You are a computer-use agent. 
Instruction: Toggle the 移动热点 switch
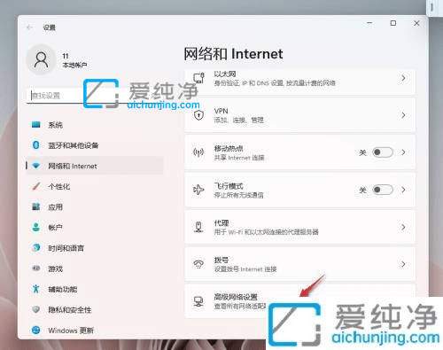(x=383, y=152)
